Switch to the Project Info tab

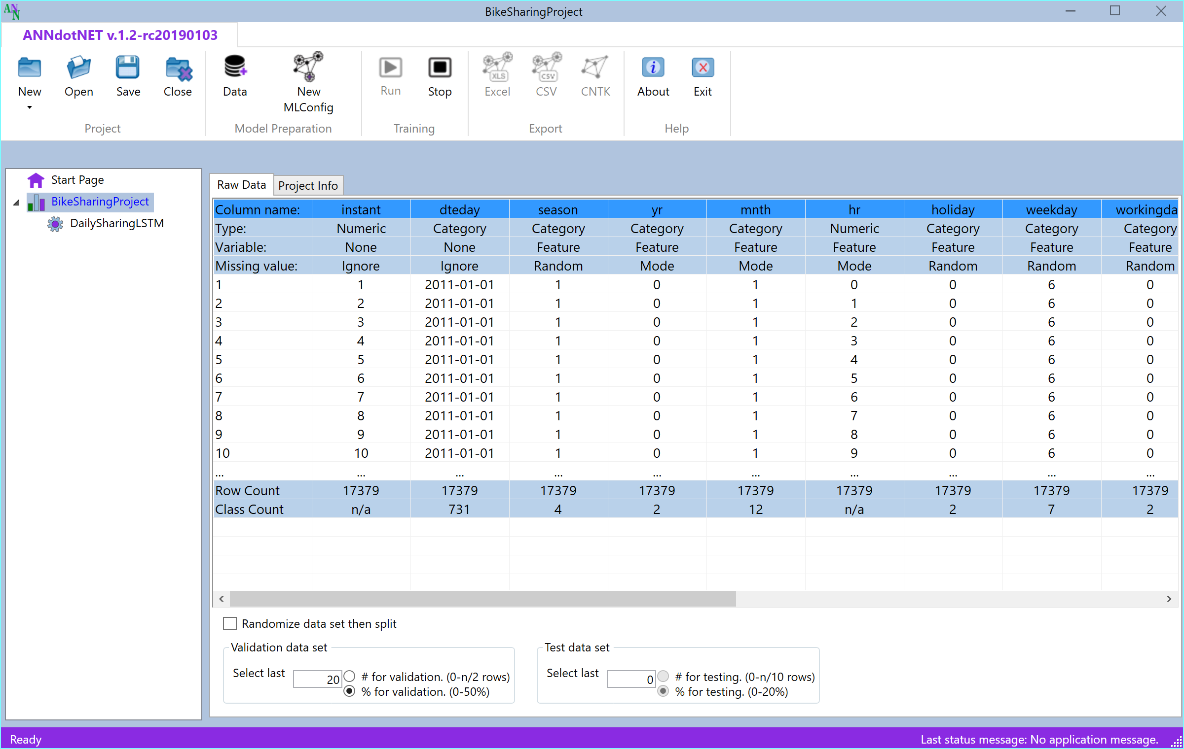click(308, 186)
